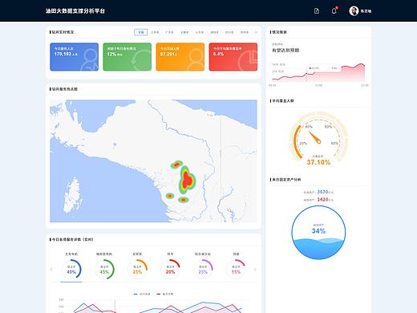Select the blue 40% ring gauge
Viewport: 417px width, 313px height.
click(x=71, y=269)
